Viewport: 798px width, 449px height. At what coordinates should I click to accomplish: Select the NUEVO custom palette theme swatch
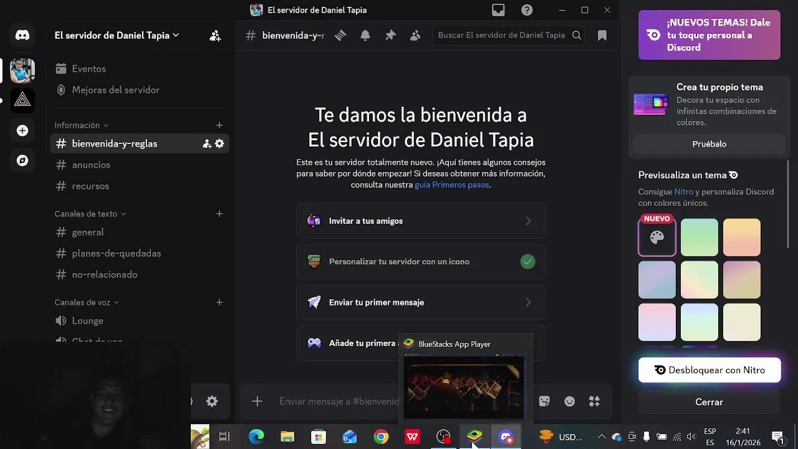point(657,237)
